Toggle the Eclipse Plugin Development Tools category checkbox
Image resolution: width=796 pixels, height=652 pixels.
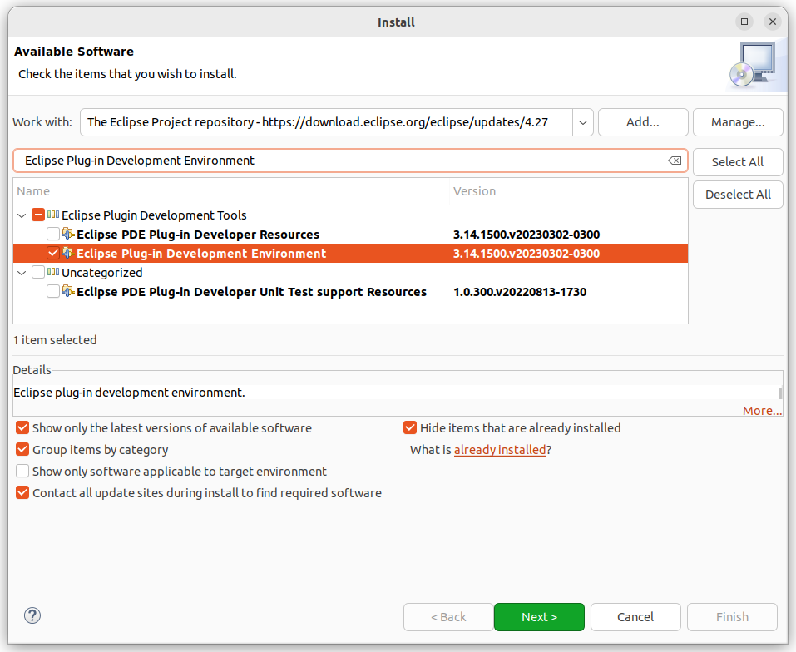(38, 215)
